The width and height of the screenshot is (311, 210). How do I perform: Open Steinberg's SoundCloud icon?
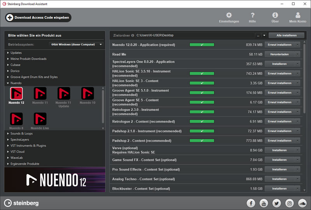click(x=302, y=203)
